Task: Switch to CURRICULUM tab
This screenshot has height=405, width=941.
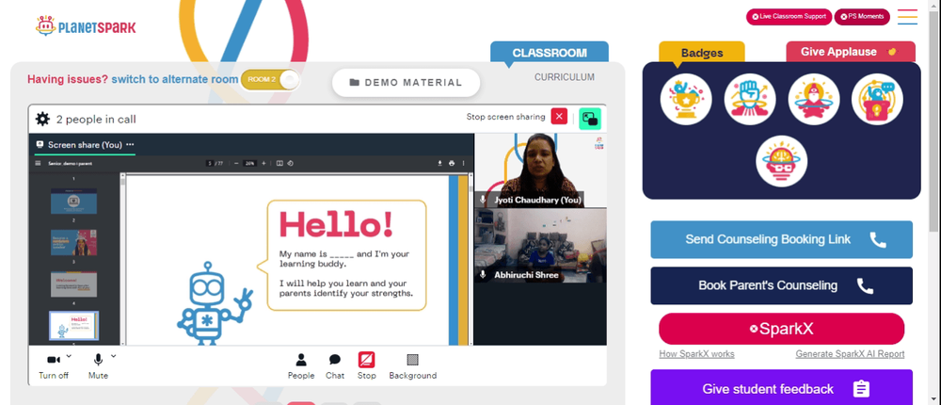Action: pos(564,77)
